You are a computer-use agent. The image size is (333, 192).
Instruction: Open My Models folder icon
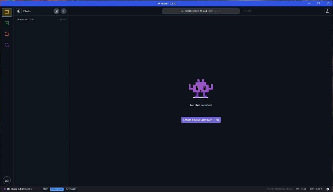tap(7, 34)
